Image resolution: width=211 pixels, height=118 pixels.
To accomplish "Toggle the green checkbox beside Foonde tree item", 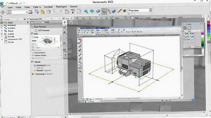I will [x=6, y=36].
